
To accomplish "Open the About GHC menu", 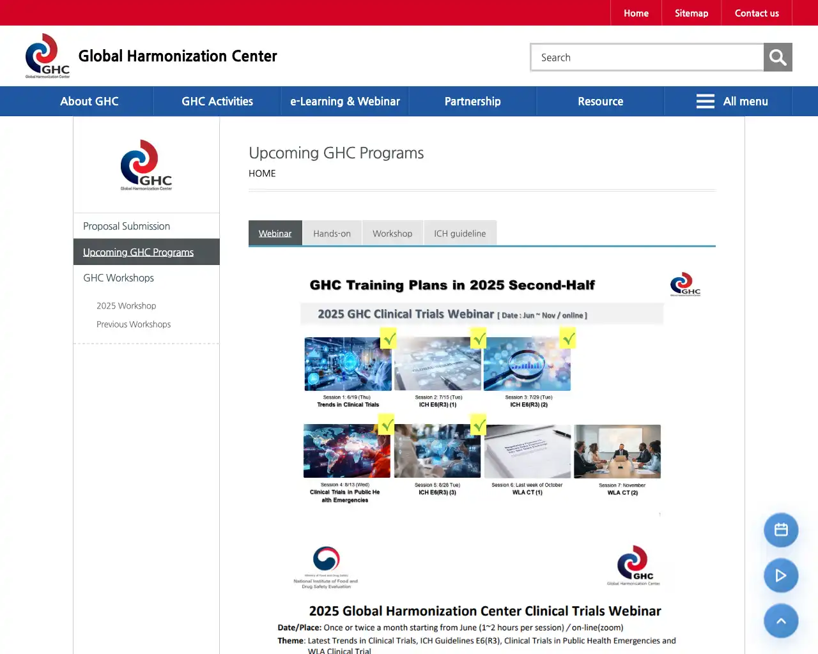I will coord(89,102).
